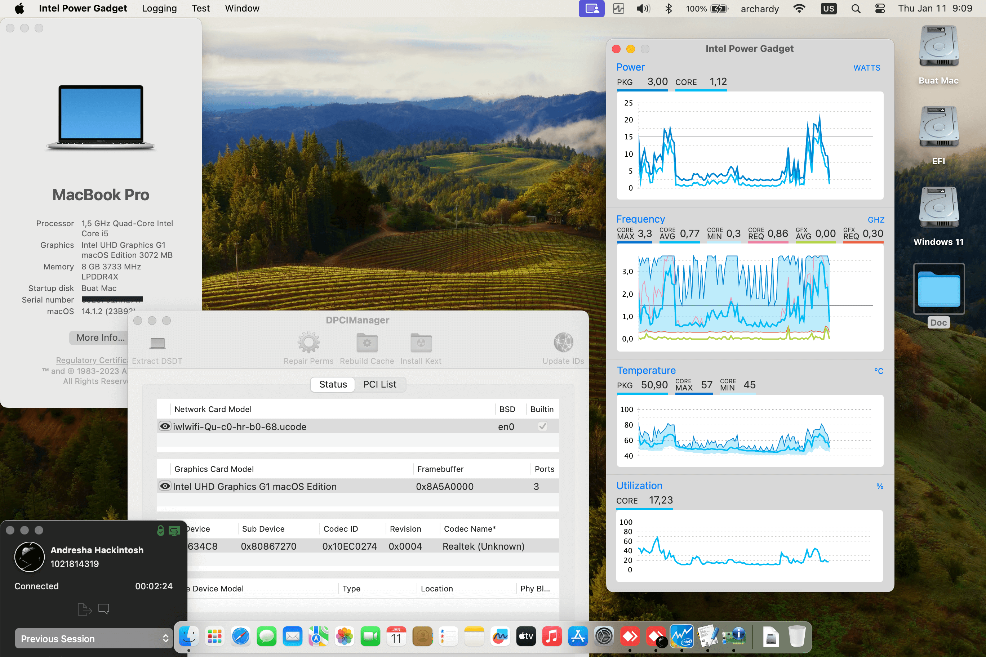Click the Realtek (Unknown) codec name
The image size is (986, 657).
(483, 546)
